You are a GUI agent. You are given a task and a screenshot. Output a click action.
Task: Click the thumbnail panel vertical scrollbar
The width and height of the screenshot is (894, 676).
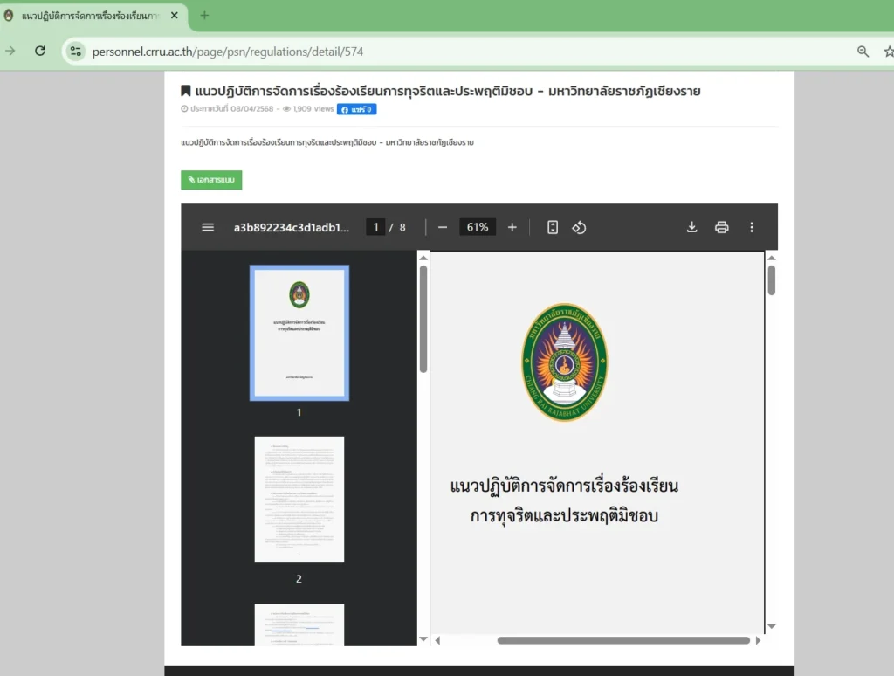pyautogui.click(x=423, y=320)
